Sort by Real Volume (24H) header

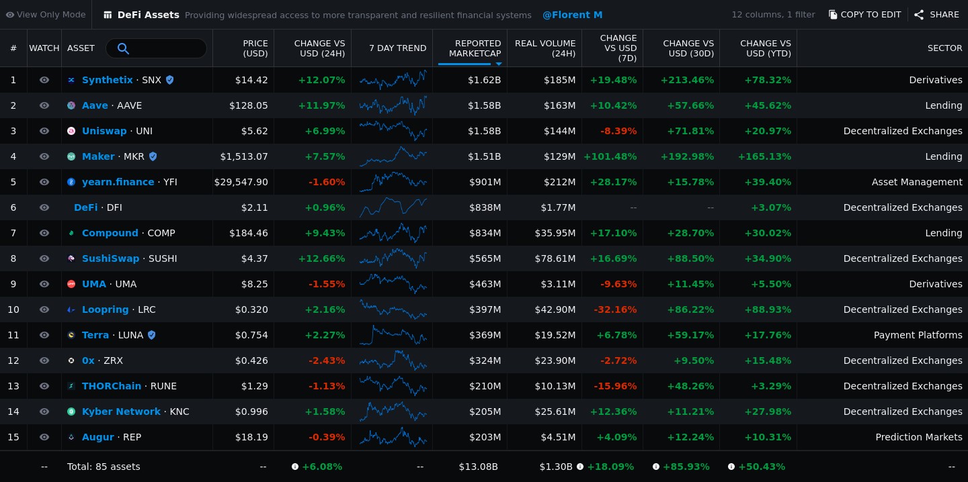click(x=544, y=48)
